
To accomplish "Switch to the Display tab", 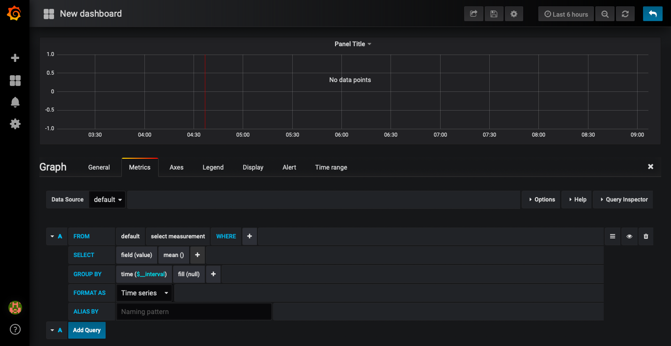I will [253, 167].
